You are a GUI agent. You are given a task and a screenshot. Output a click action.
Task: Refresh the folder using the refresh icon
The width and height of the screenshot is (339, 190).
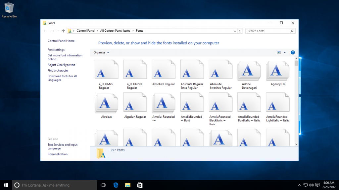point(239,30)
